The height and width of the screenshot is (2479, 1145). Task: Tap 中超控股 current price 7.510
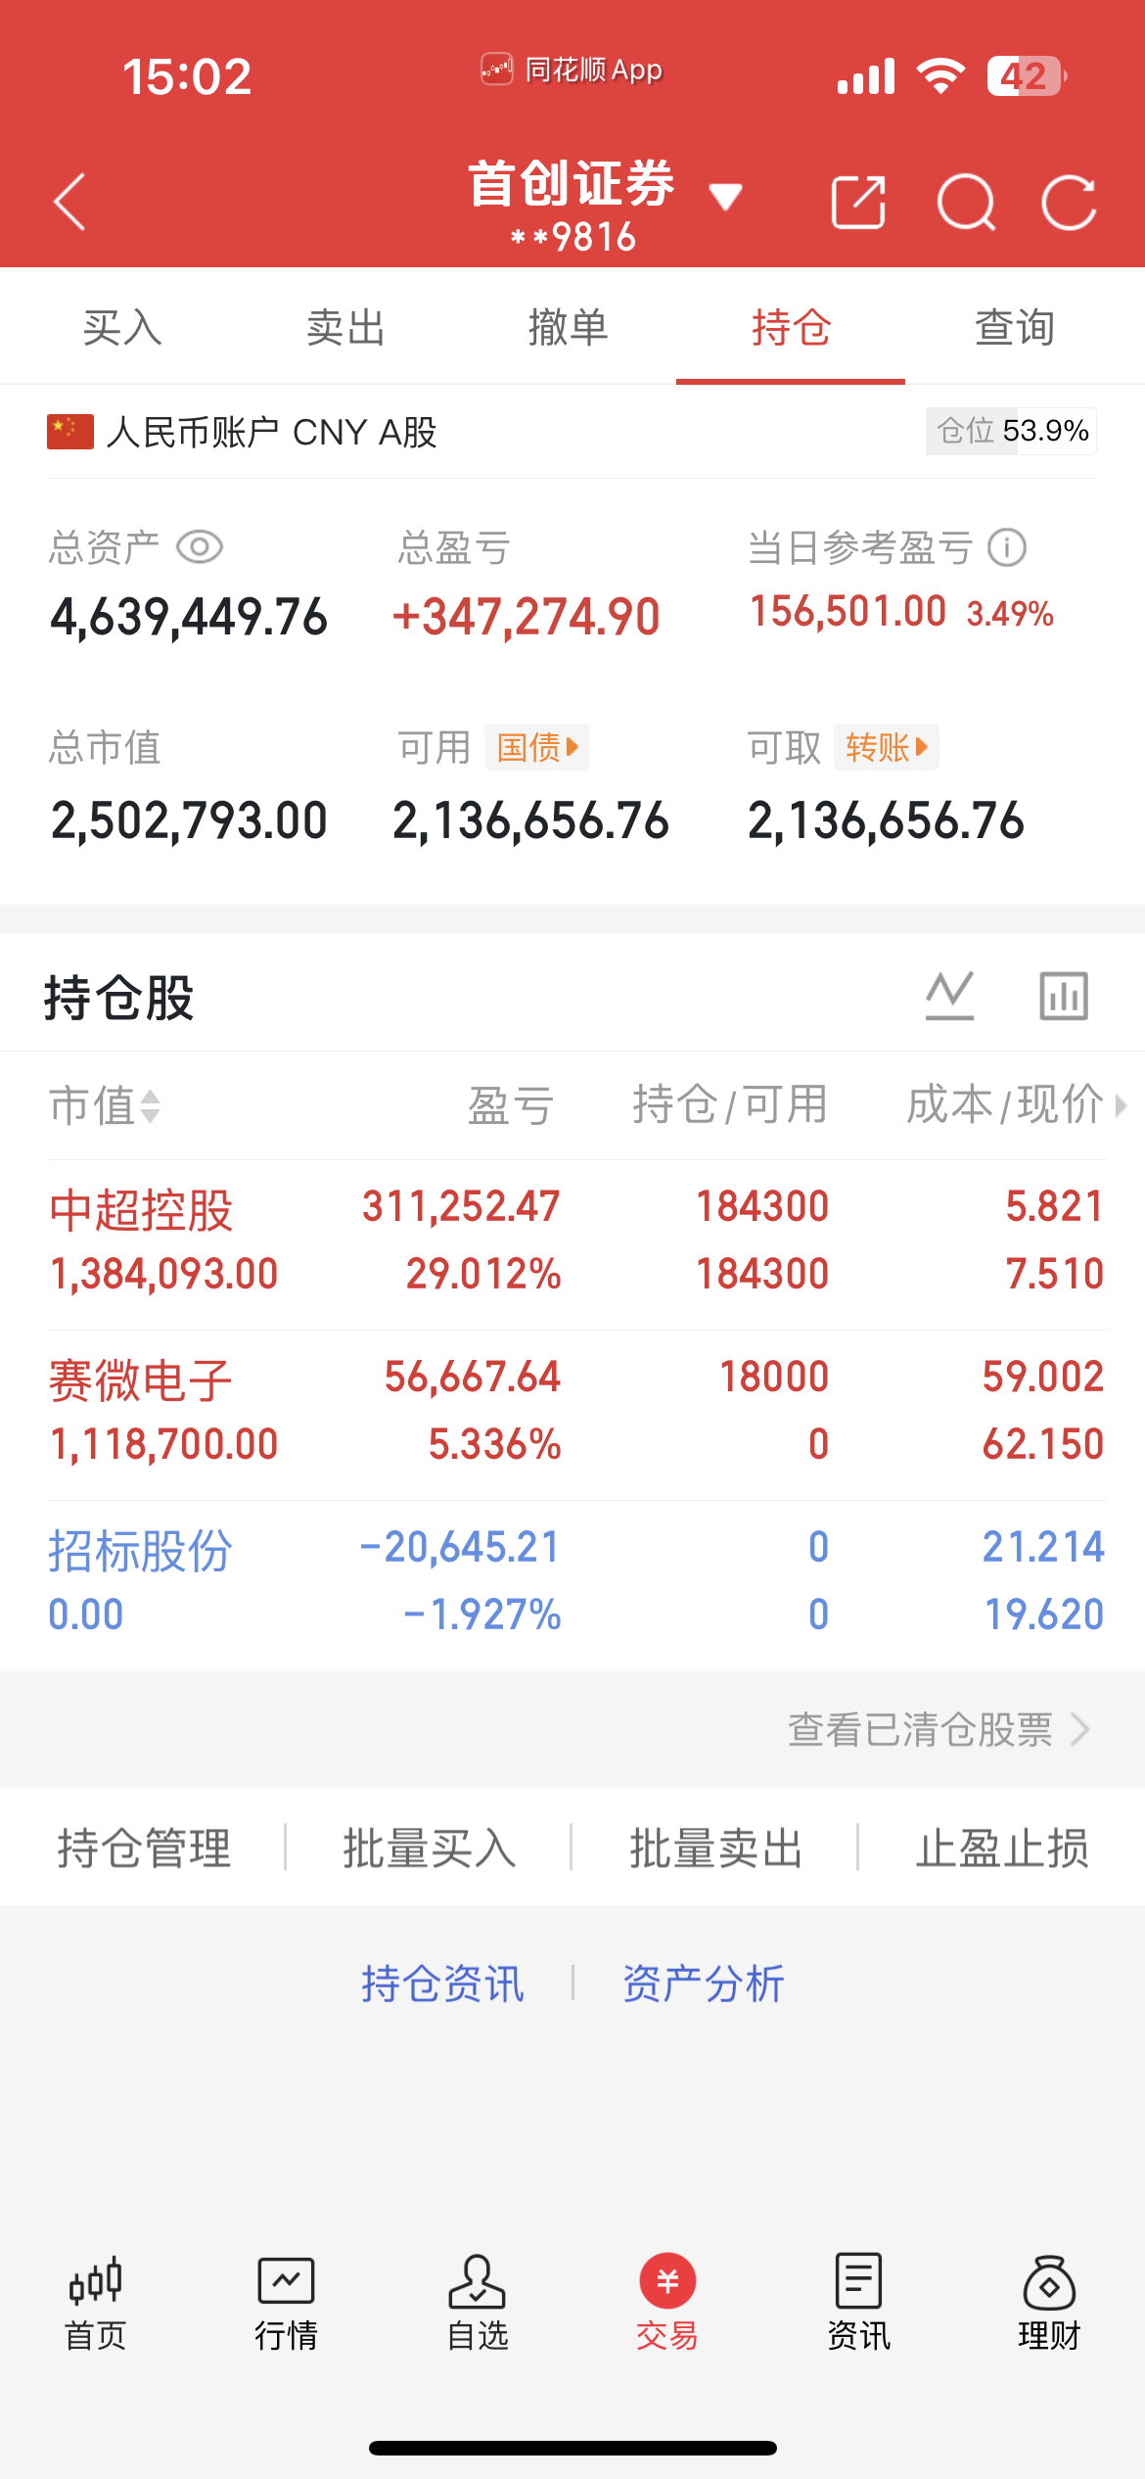tap(1055, 1274)
